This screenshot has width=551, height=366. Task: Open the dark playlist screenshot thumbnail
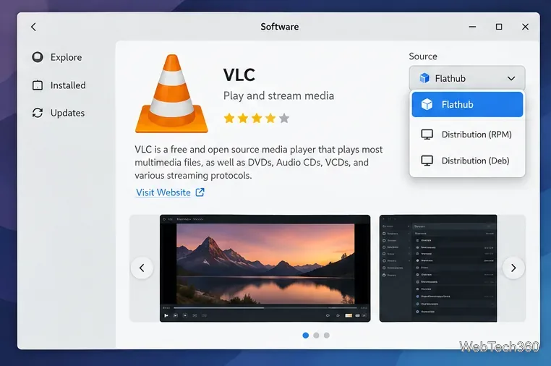(x=438, y=268)
